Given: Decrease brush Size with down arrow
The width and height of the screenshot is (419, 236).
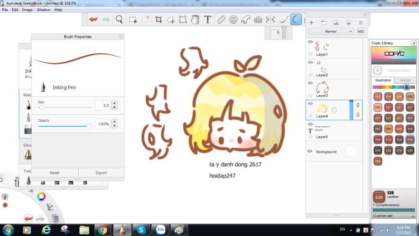Looking at the screenshot, I should click(x=115, y=108).
